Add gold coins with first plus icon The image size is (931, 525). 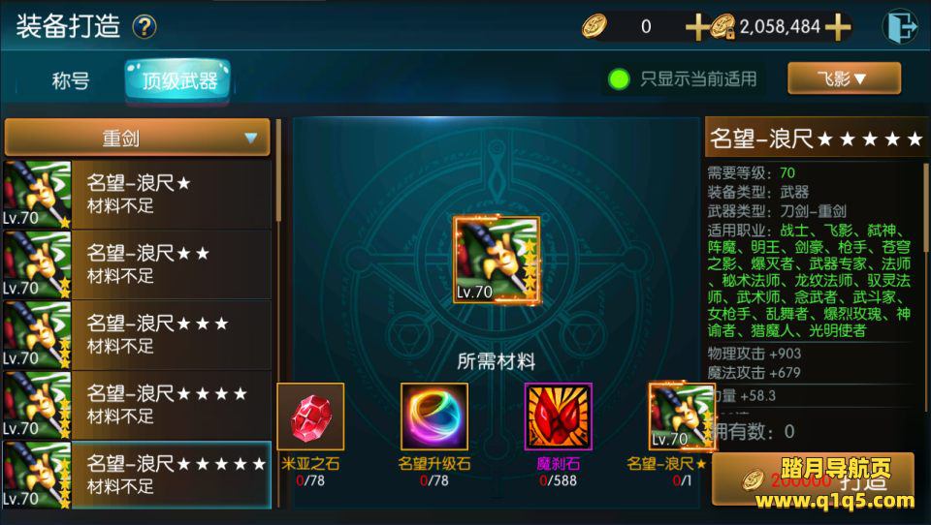point(696,27)
